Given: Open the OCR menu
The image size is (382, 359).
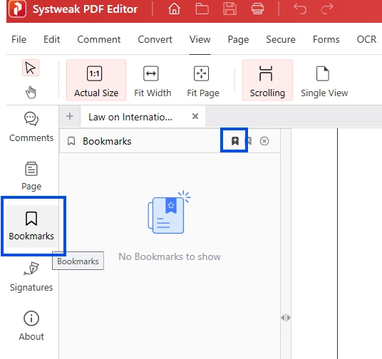Looking at the screenshot, I should (x=366, y=39).
